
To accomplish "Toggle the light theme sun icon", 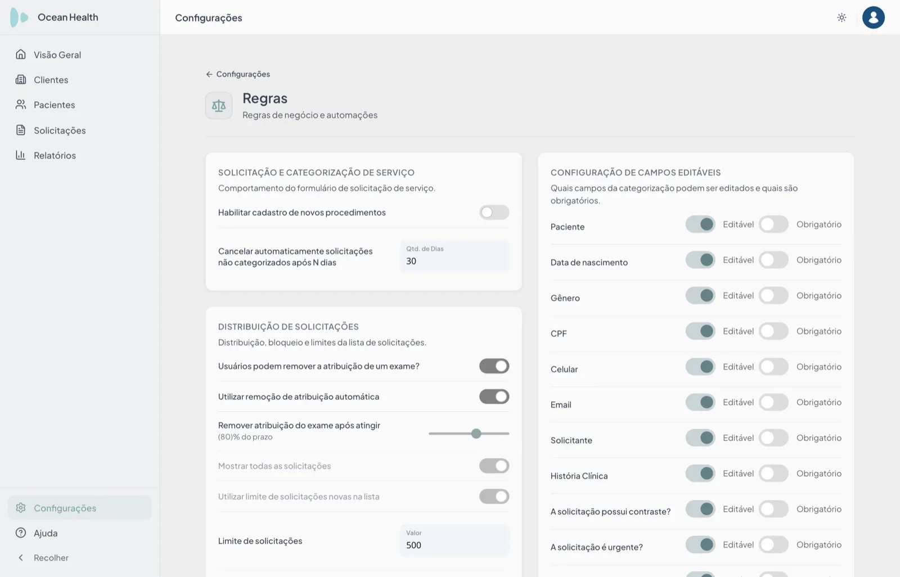I will point(841,17).
